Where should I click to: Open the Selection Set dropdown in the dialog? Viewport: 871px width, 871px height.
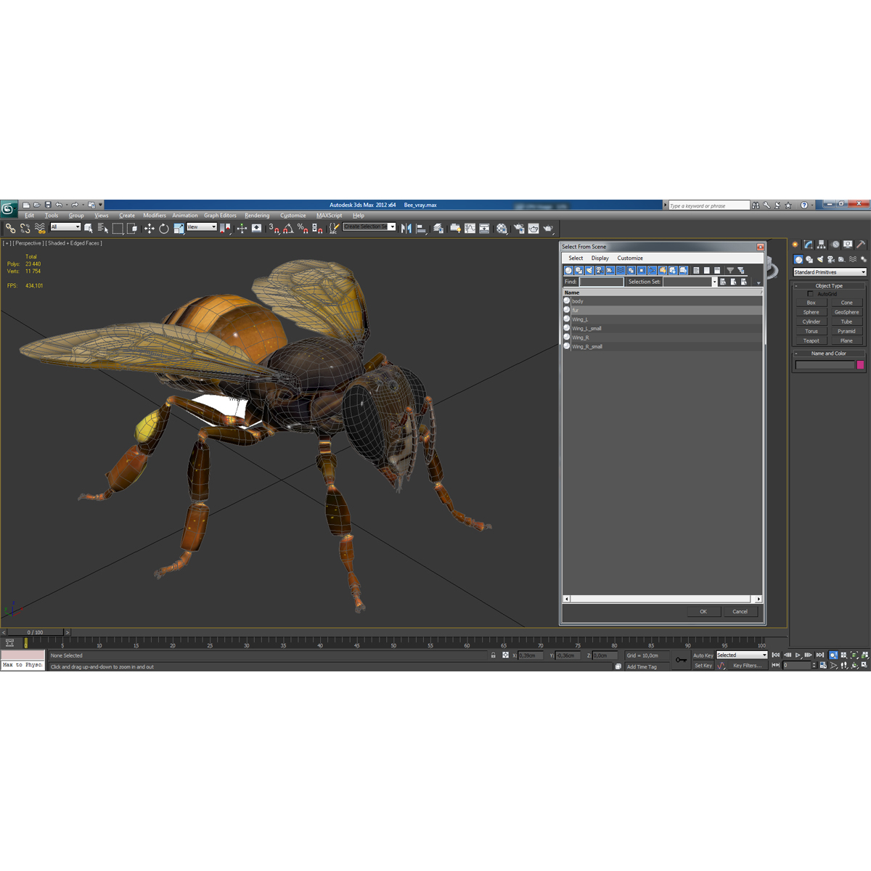[714, 282]
